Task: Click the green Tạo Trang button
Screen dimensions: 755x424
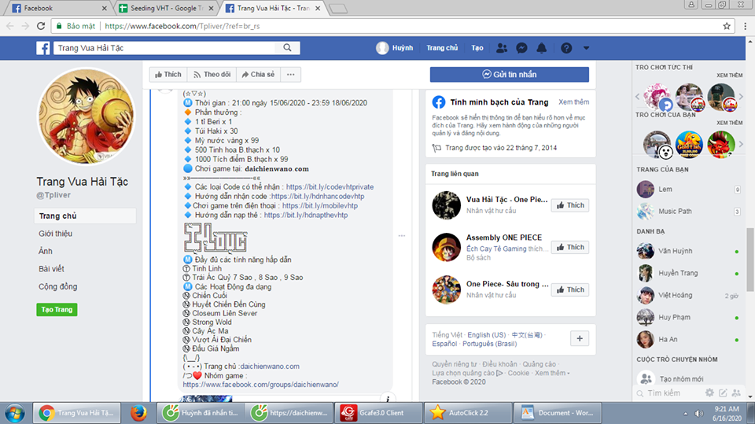Action: pos(57,309)
